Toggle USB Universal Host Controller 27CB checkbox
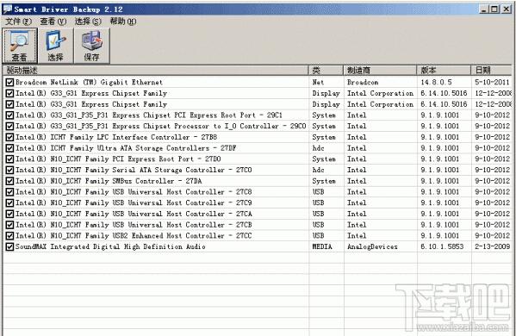 pyautogui.click(x=9, y=225)
